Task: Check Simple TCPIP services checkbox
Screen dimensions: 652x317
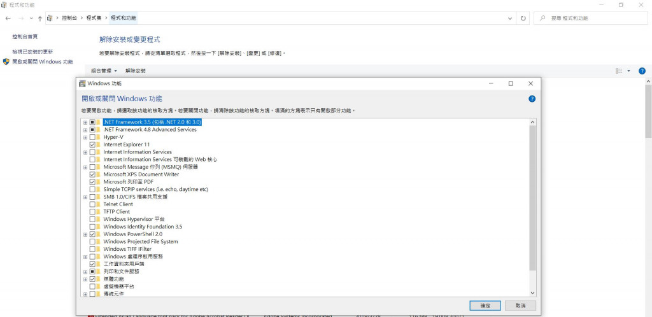Action: click(92, 190)
